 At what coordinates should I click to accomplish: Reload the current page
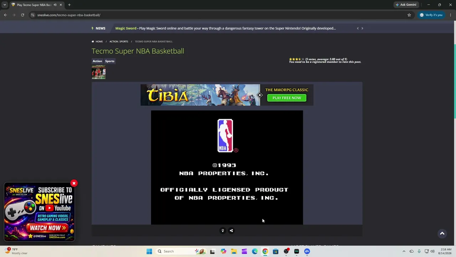(x=22, y=15)
